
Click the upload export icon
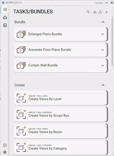pyautogui.click(x=100, y=12)
